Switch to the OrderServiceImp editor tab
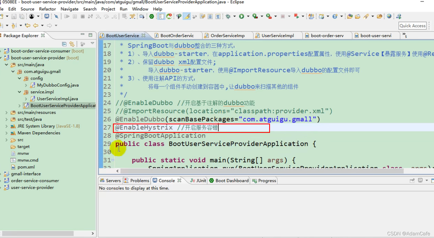Image resolution: width=434 pixels, height=238 pixels. pyautogui.click(x=227, y=35)
